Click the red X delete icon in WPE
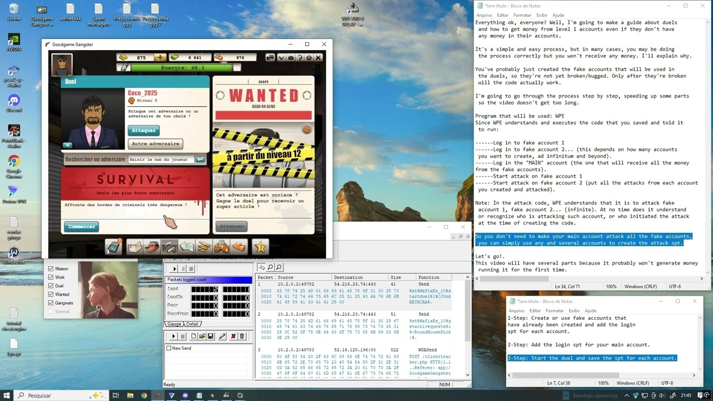The image size is (713, 401). pos(233,336)
